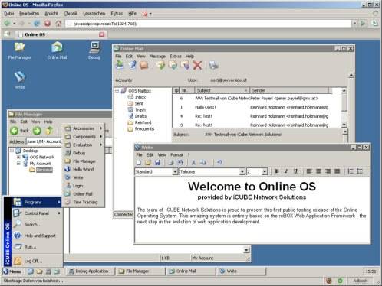Click Firefox home button

click(x=58, y=24)
